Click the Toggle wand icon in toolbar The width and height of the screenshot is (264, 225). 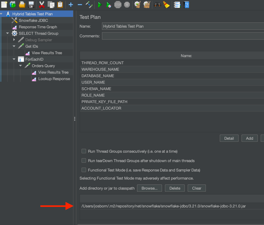(x=89, y=5)
